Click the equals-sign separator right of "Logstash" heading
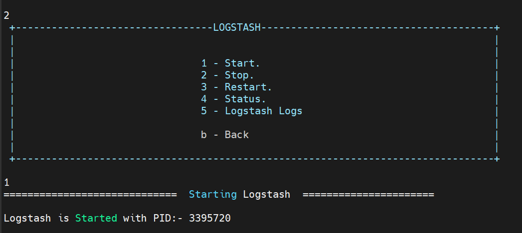Viewport: 522px width, 233px height. [x=368, y=194]
